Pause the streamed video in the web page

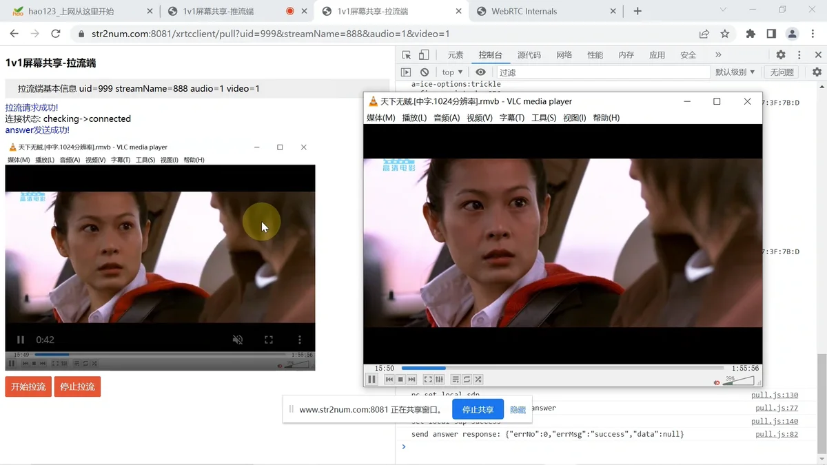click(21, 340)
